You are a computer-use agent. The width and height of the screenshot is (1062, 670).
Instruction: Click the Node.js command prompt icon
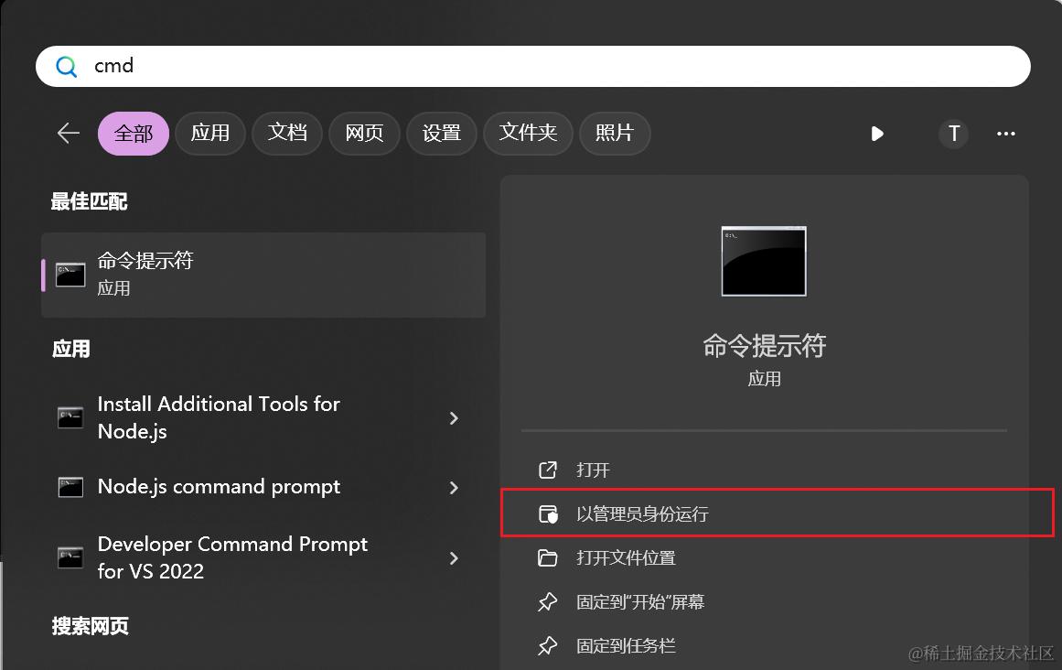[70, 487]
